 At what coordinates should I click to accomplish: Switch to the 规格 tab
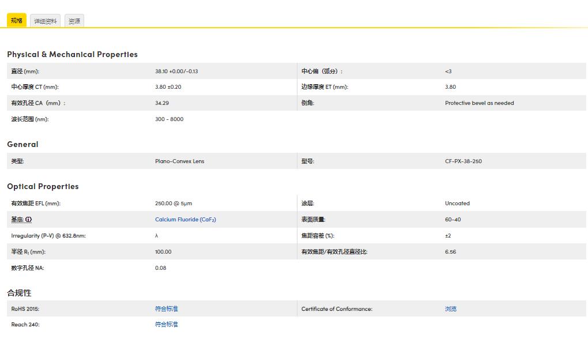point(17,21)
